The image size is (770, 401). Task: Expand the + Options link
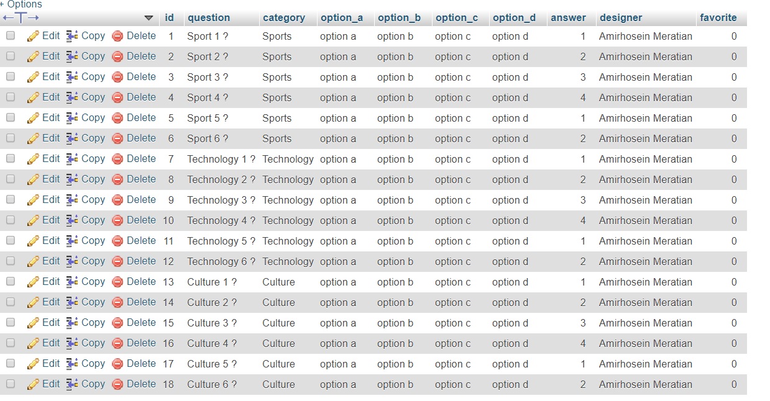tap(22, 4)
